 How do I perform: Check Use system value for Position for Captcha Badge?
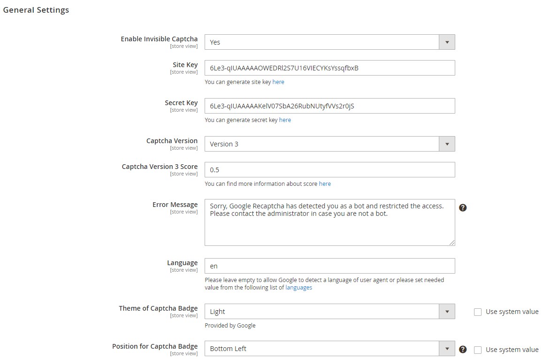pyautogui.click(x=478, y=350)
